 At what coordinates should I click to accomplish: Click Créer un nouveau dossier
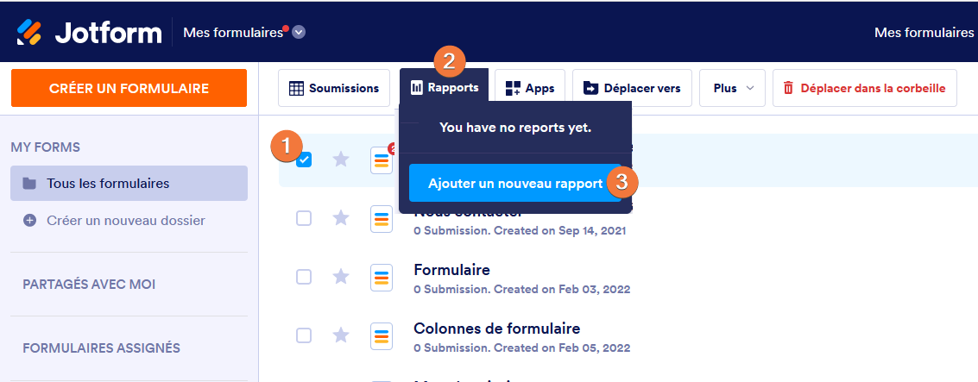[125, 221]
